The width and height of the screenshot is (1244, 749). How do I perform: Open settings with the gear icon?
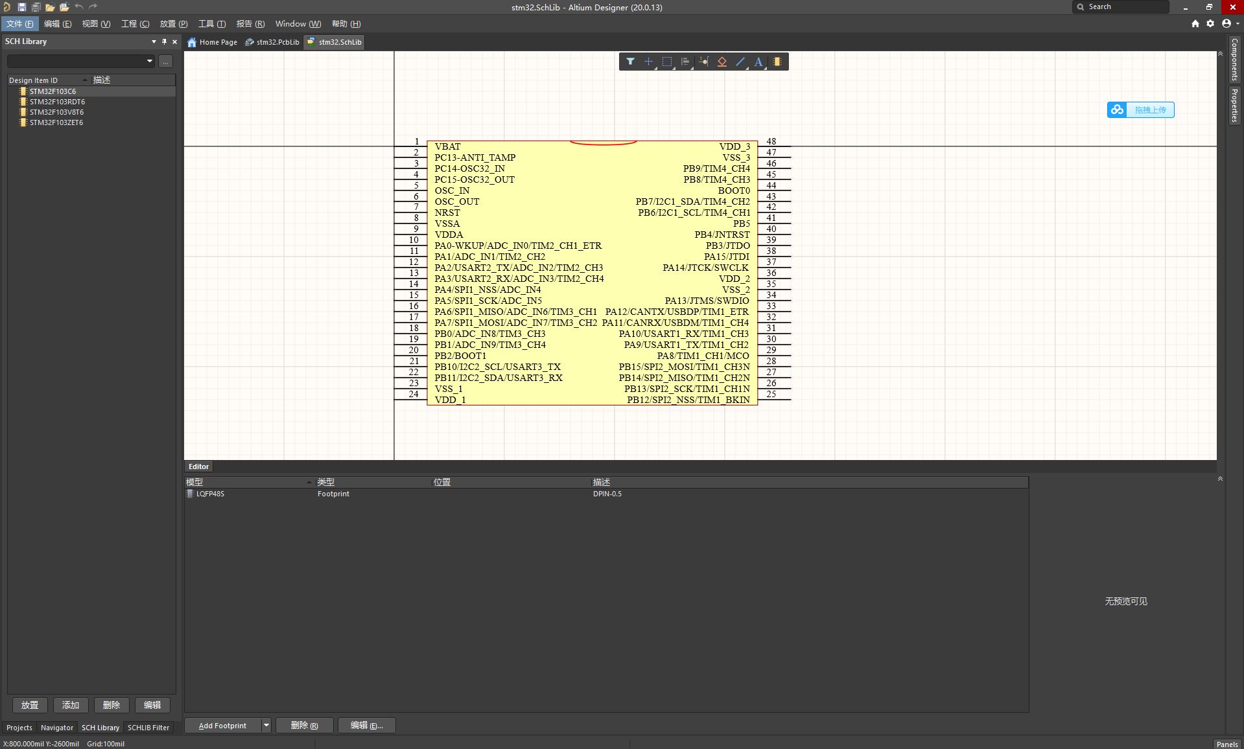pyautogui.click(x=1210, y=23)
